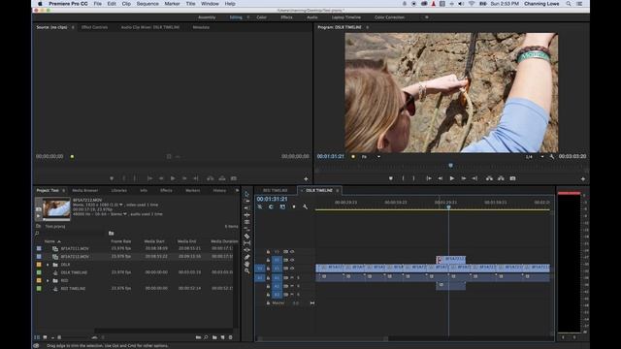Select the Selection tool in Tools panel
The width and height of the screenshot is (621, 349).
(246, 194)
